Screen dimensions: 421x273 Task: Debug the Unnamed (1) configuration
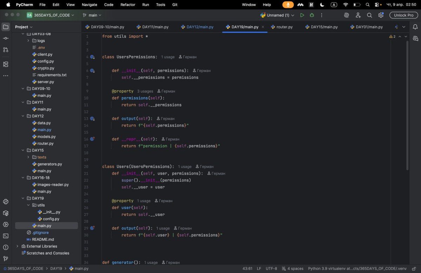[x=312, y=15]
